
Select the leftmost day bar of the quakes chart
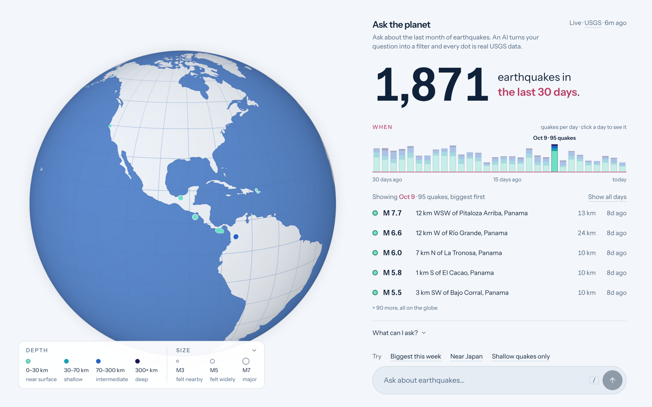[376, 160]
